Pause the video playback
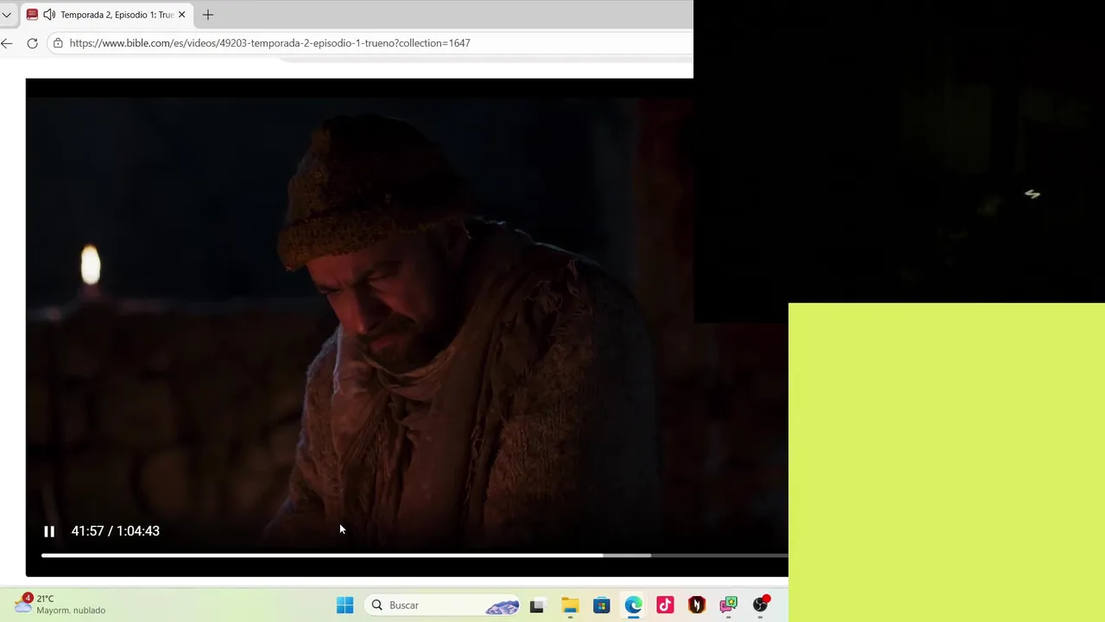The width and height of the screenshot is (1105, 622). 49,531
